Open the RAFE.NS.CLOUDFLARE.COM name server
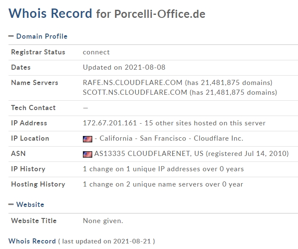Screen dimensions: 298x249 [x=133, y=82]
